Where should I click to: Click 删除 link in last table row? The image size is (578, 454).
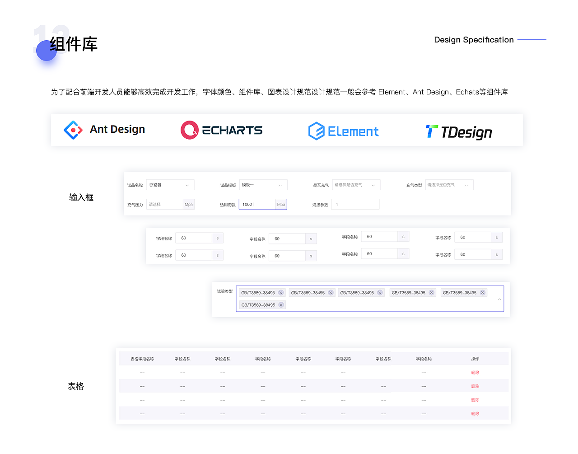point(475,413)
